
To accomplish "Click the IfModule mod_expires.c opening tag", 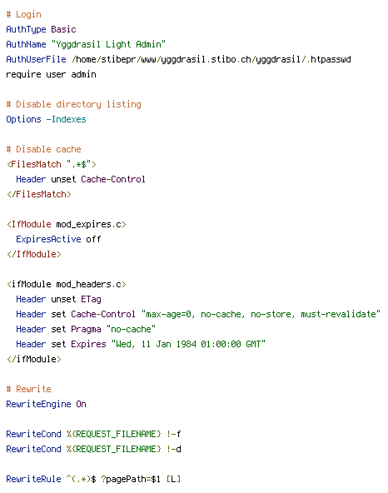I will tap(67, 224).
